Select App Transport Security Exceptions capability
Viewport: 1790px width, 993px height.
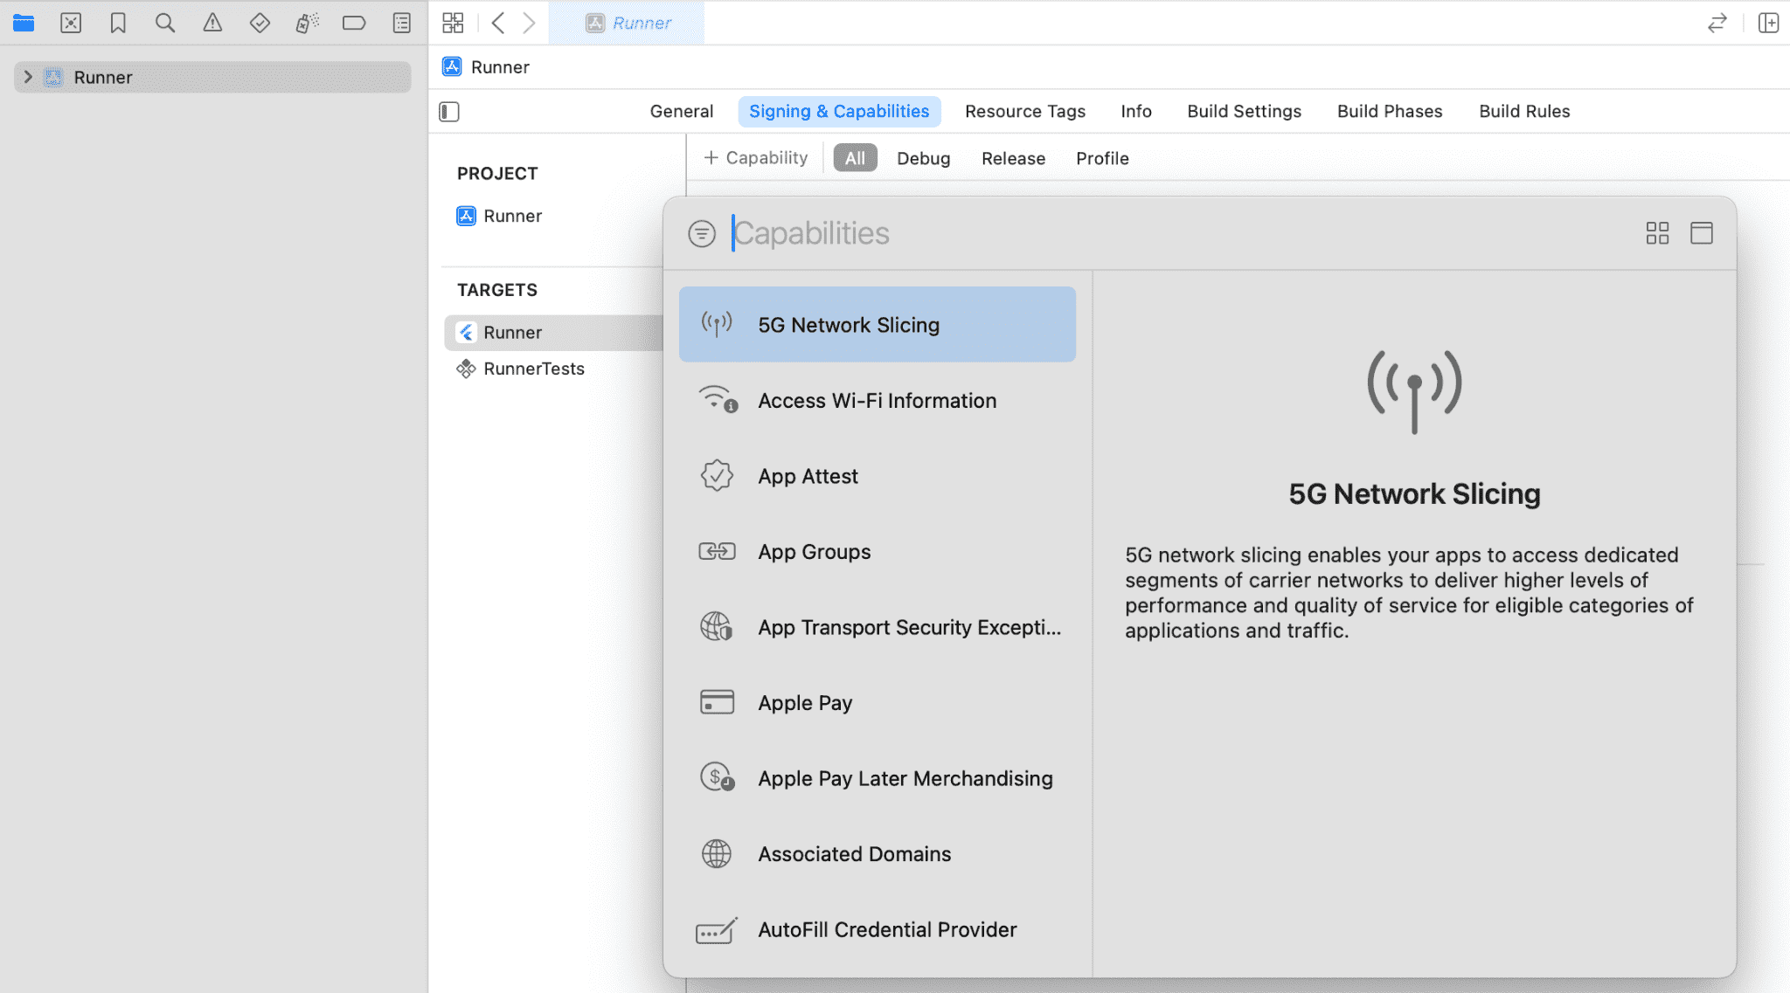click(x=878, y=627)
